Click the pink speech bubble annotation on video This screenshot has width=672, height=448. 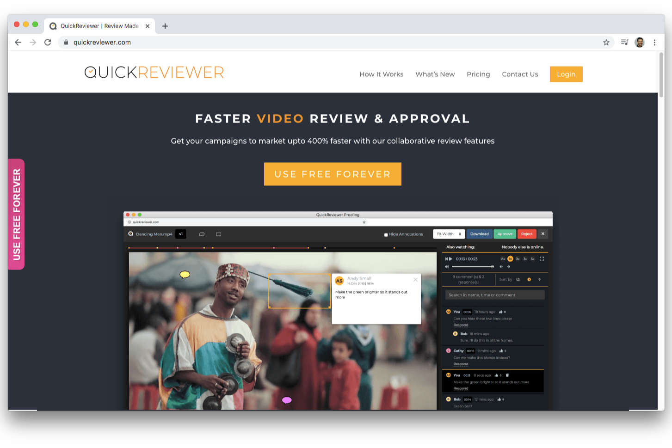pos(287,400)
